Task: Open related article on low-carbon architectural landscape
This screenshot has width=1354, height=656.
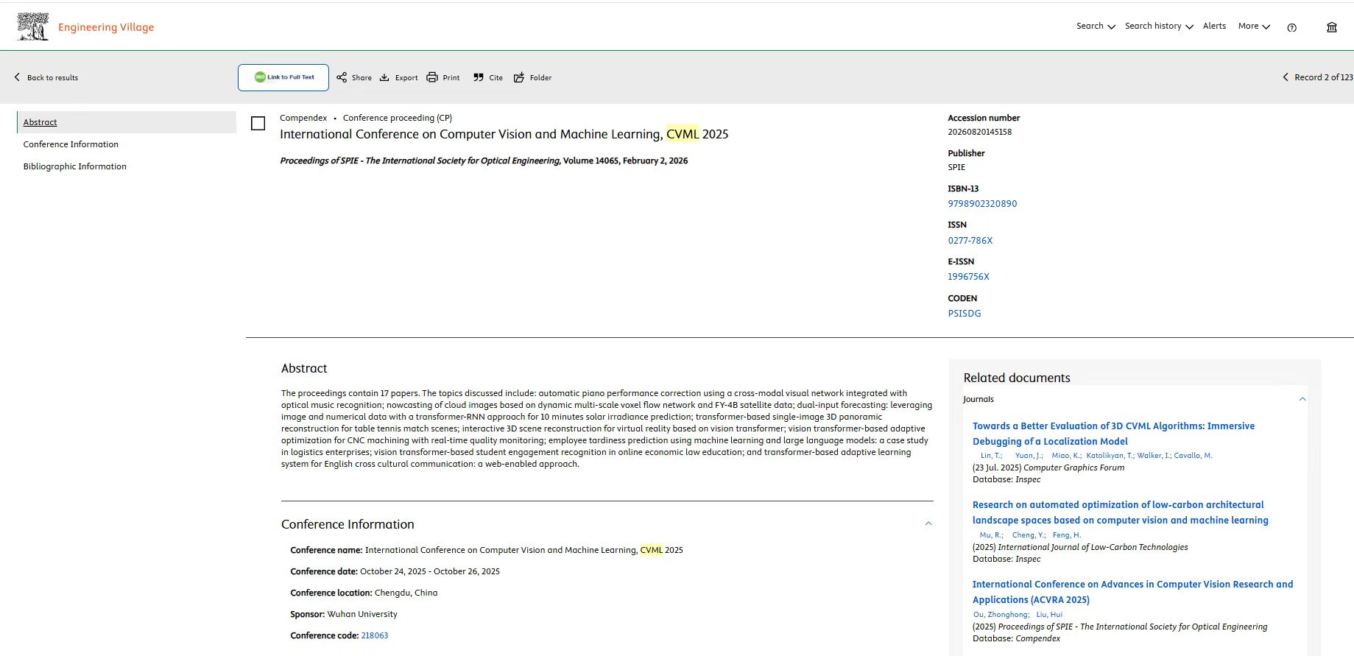Action: (1120, 512)
